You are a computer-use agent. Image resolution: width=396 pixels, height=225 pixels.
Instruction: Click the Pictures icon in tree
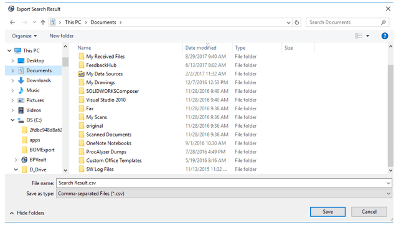[x=21, y=100]
